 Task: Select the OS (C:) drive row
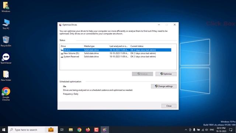(x=115, y=50)
